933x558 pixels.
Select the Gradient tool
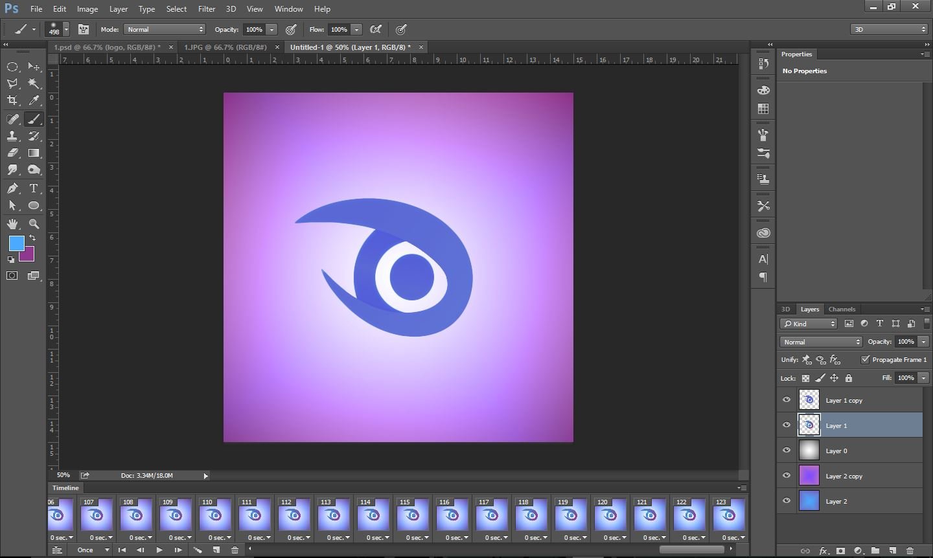[x=34, y=153]
